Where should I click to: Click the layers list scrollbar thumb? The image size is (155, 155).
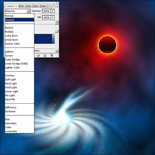point(56,31)
